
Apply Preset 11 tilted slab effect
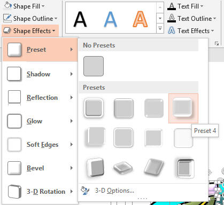click(x=153, y=167)
